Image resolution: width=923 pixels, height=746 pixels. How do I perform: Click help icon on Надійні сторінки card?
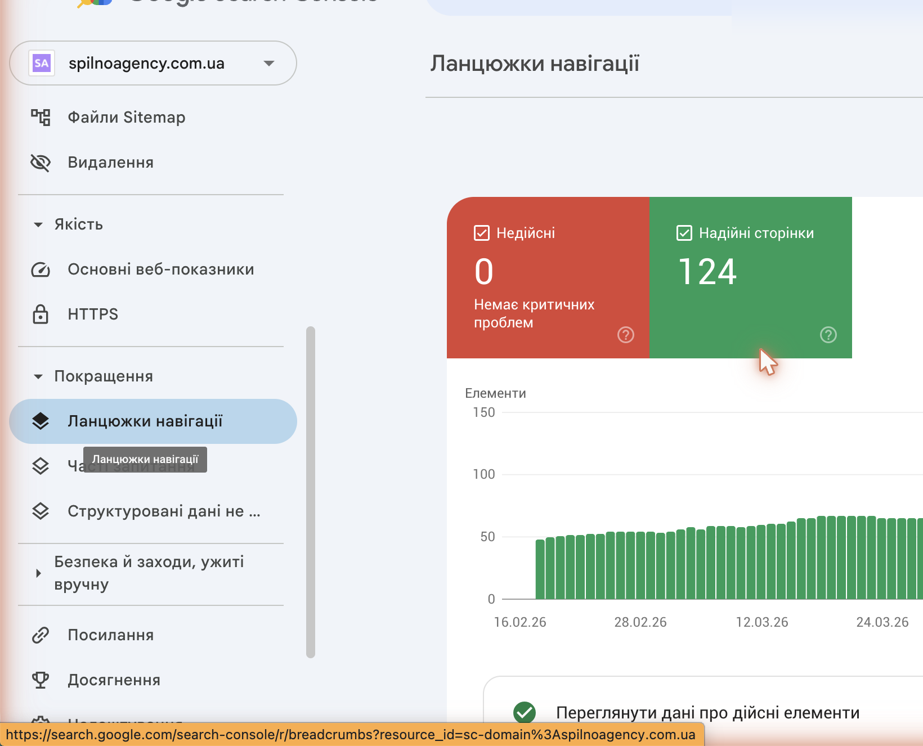(x=828, y=335)
